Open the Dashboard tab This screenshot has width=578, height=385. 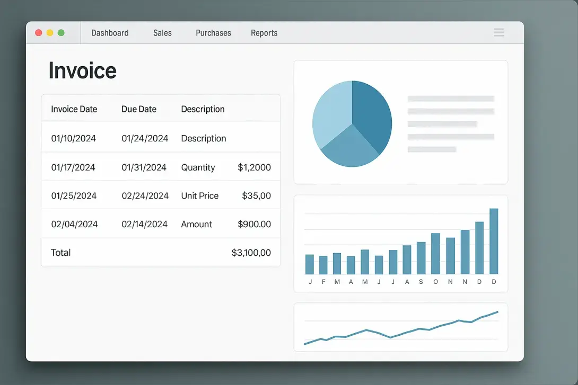pos(110,33)
